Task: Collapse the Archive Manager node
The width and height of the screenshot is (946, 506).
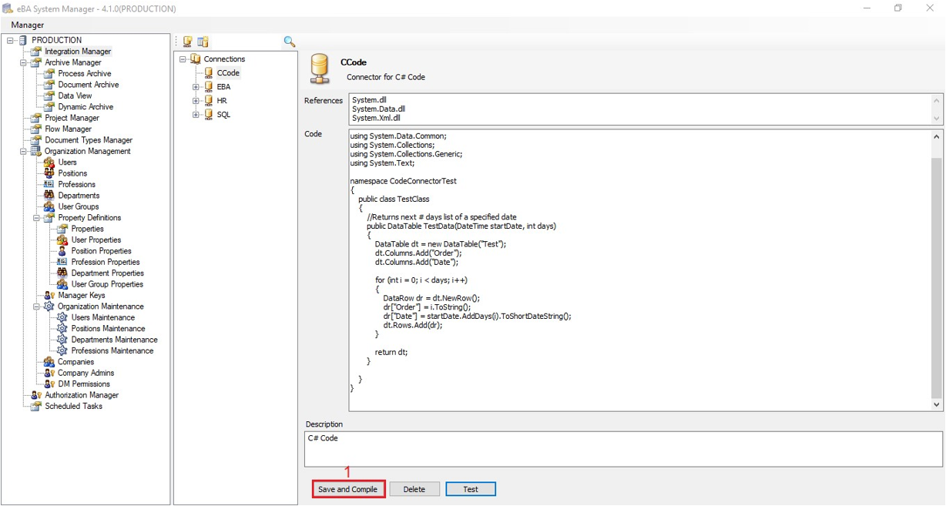Action: (x=24, y=63)
